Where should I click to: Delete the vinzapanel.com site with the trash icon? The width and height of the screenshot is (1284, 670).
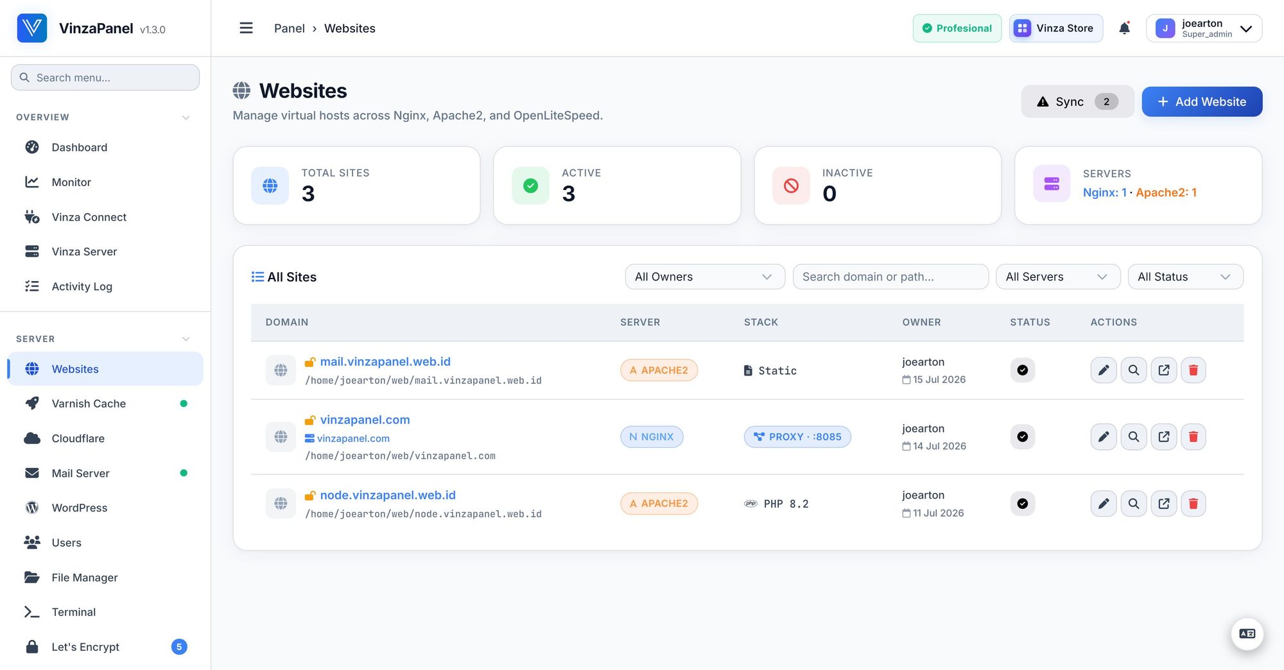[1193, 437]
